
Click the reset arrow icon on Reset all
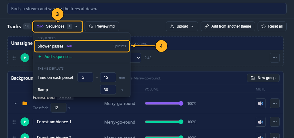263,26
